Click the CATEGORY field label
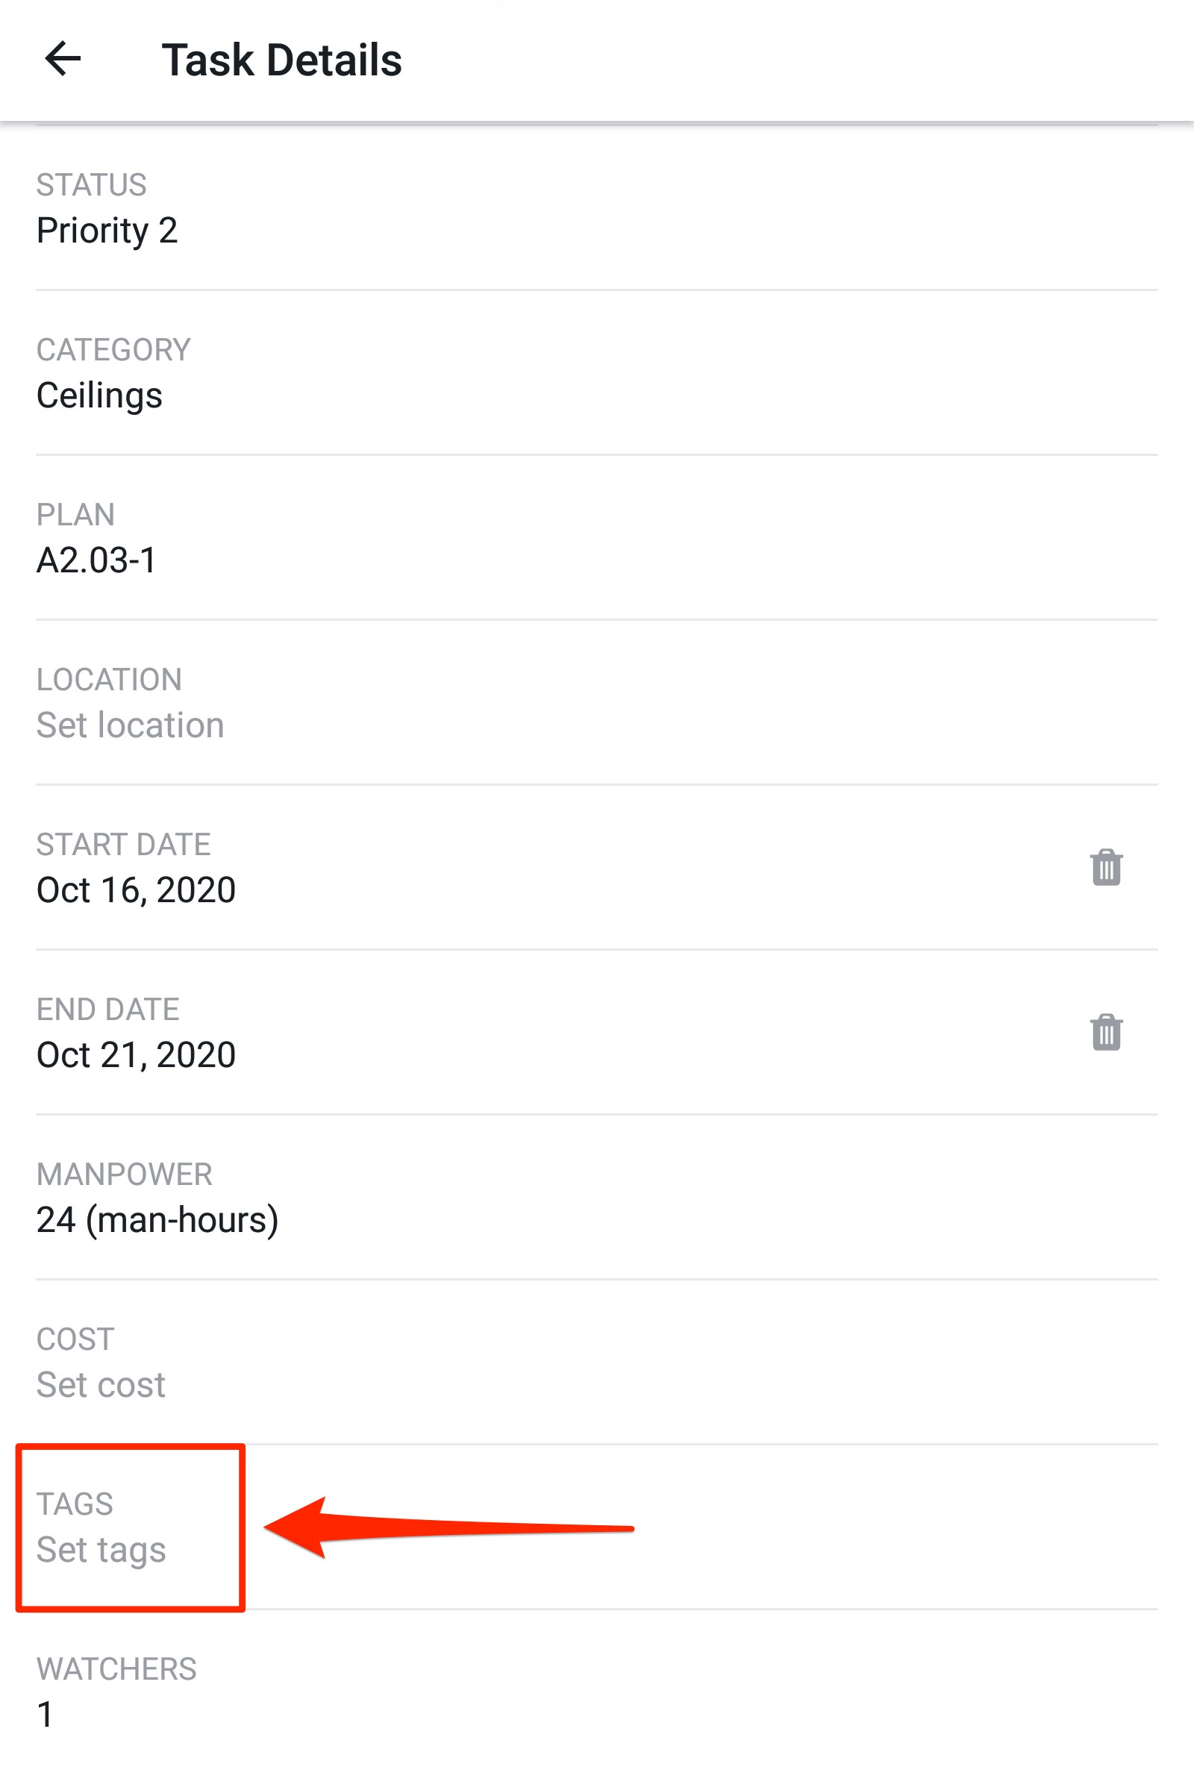The height and width of the screenshot is (1773, 1194). [x=113, y=350]
